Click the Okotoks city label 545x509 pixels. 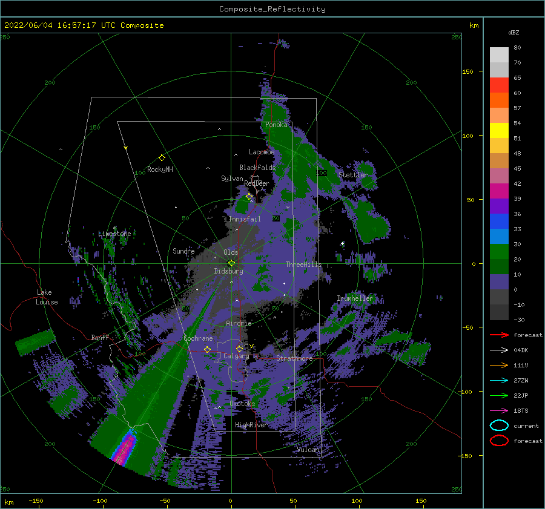[243, 404]
